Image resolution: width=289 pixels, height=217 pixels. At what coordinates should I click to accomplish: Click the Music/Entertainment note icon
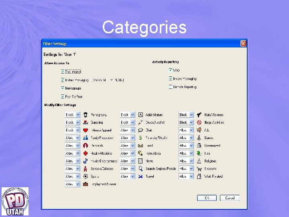tap(85, 161)
